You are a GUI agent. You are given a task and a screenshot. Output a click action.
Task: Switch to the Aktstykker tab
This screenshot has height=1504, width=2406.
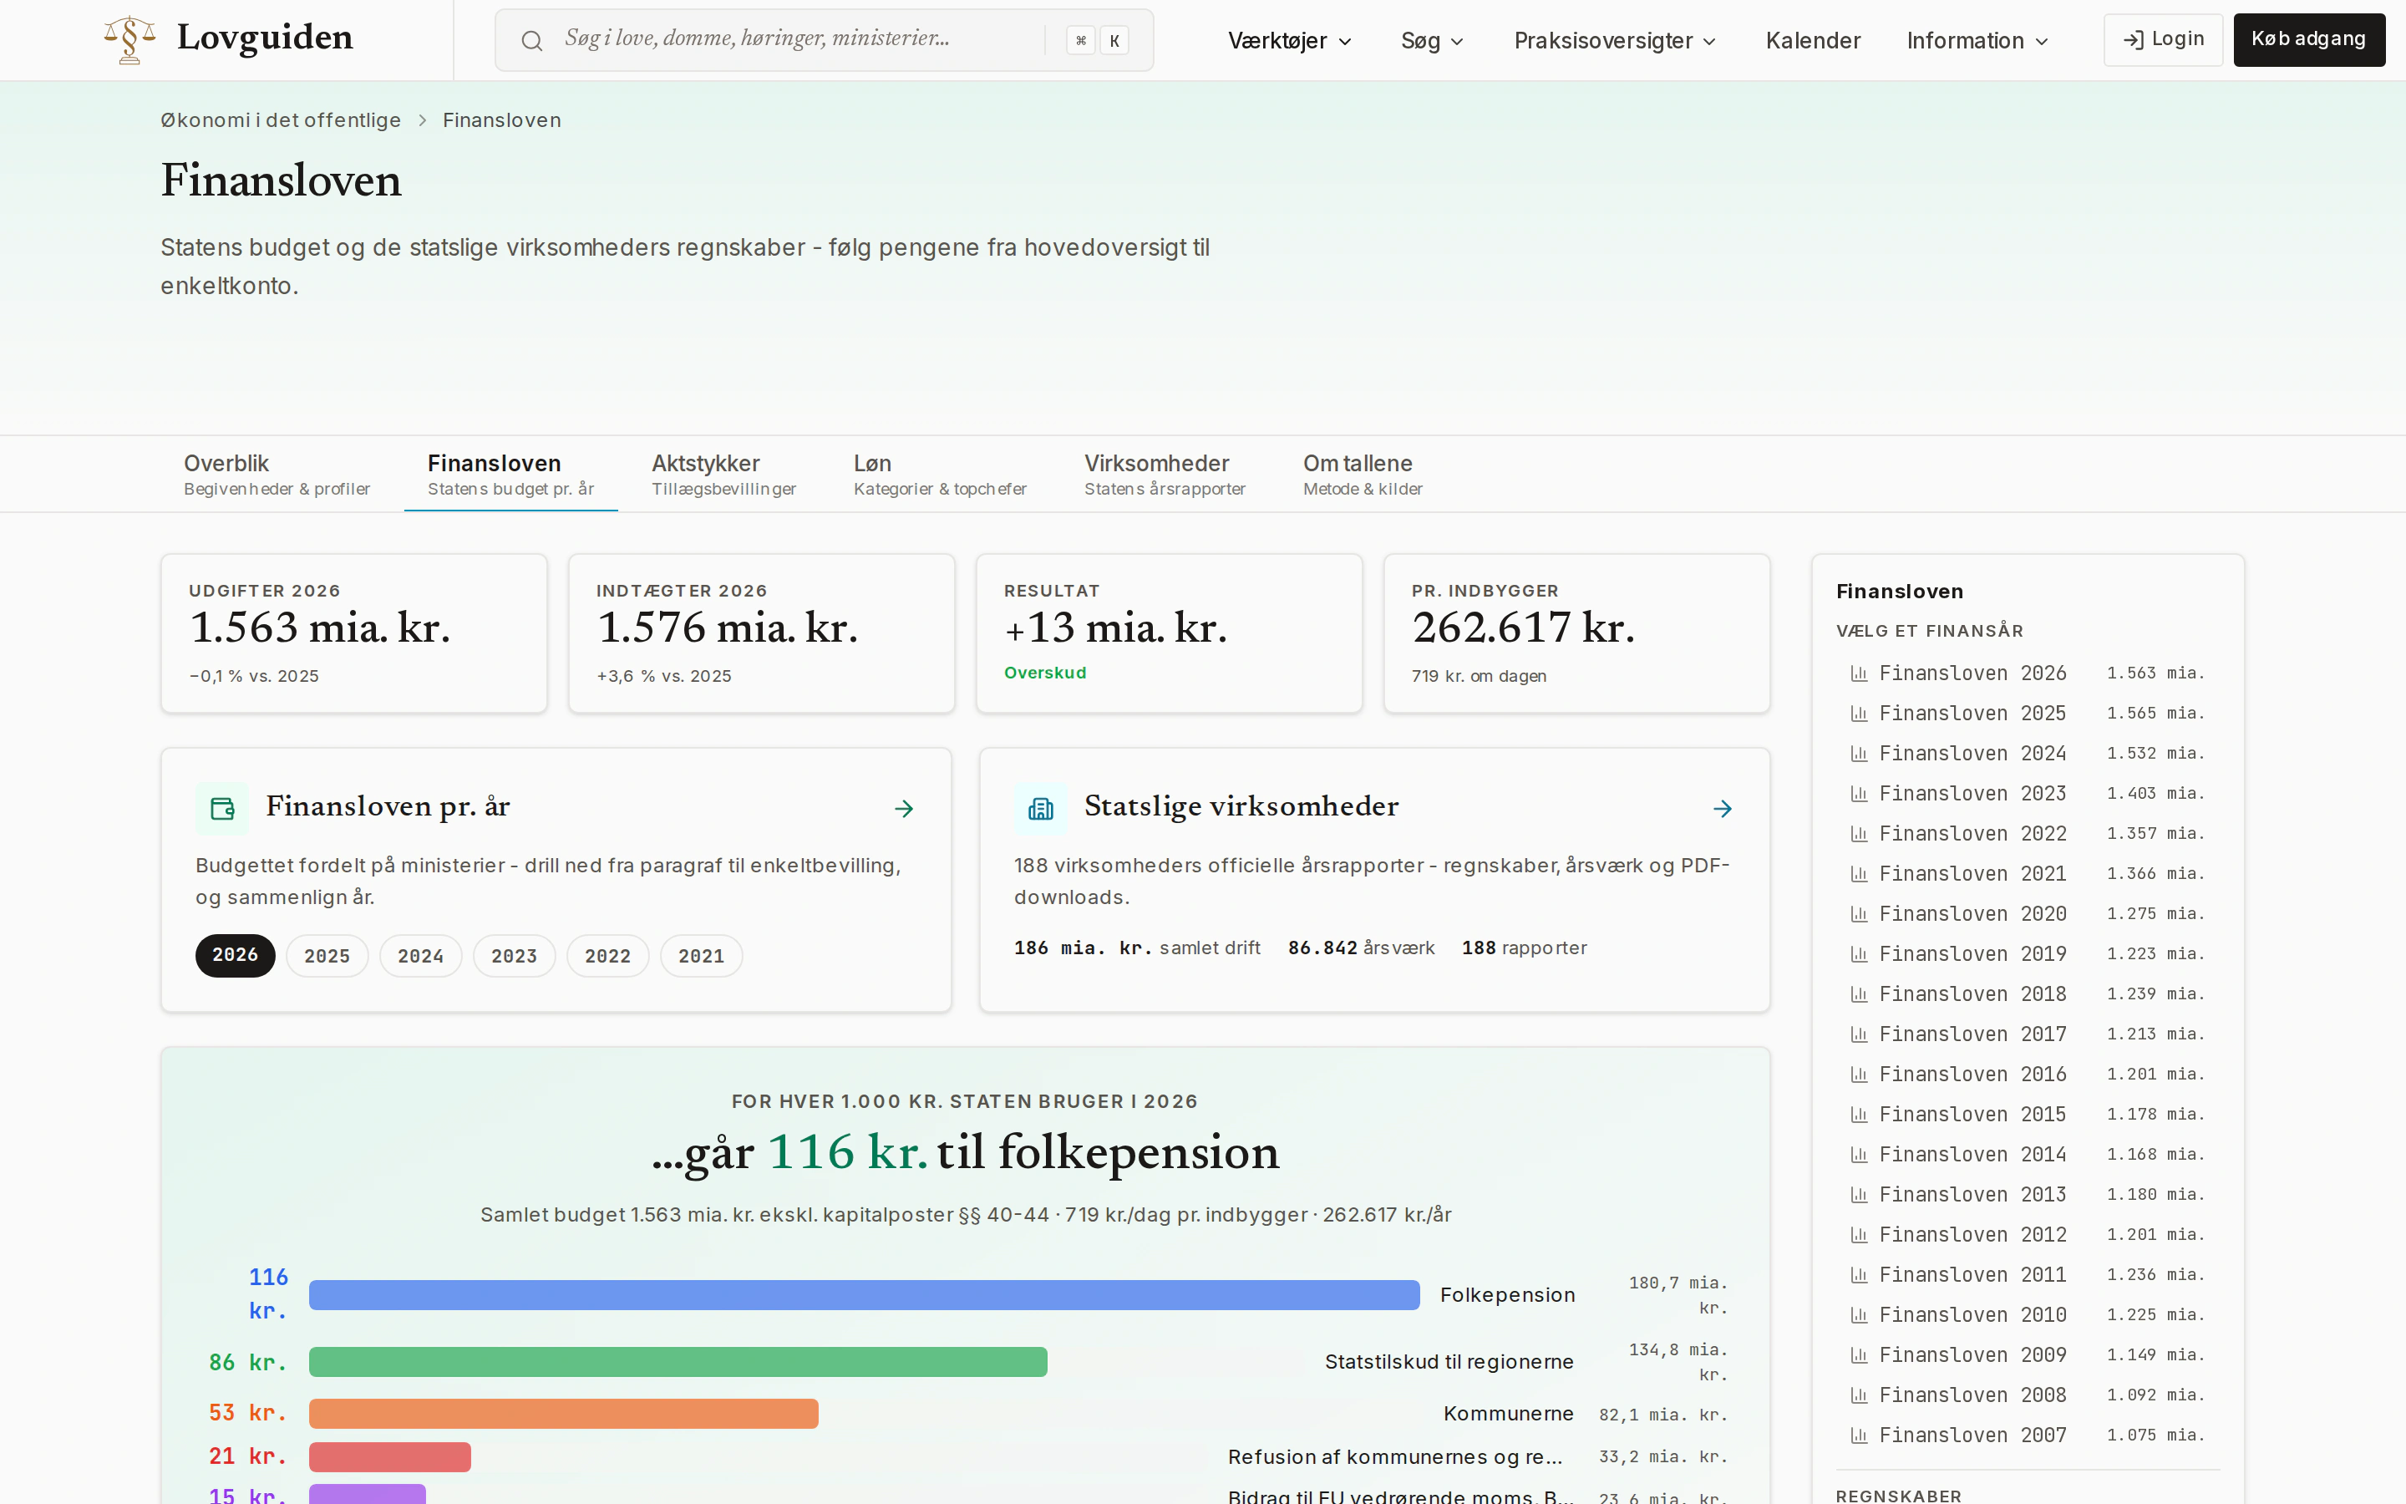723,475
